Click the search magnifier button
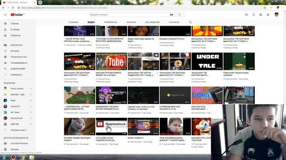Viewport: 286px width, 160px height. coord(180,15)
